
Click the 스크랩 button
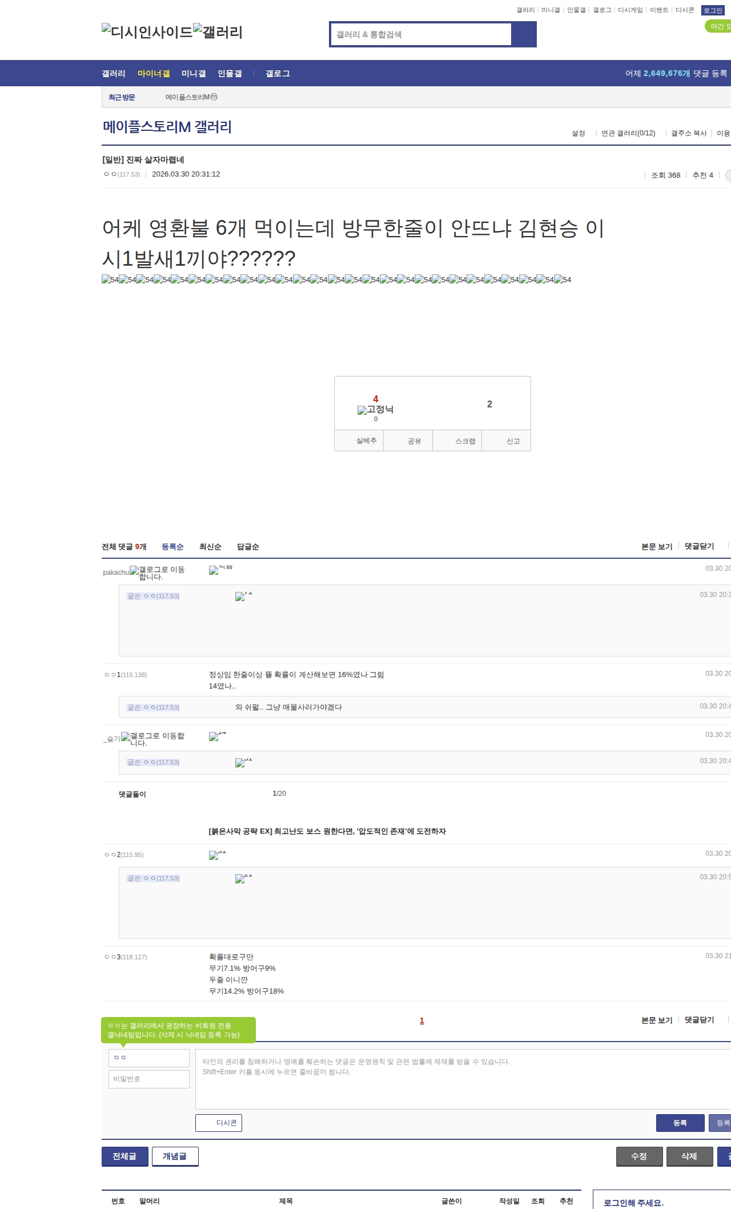tap(457, 441)
